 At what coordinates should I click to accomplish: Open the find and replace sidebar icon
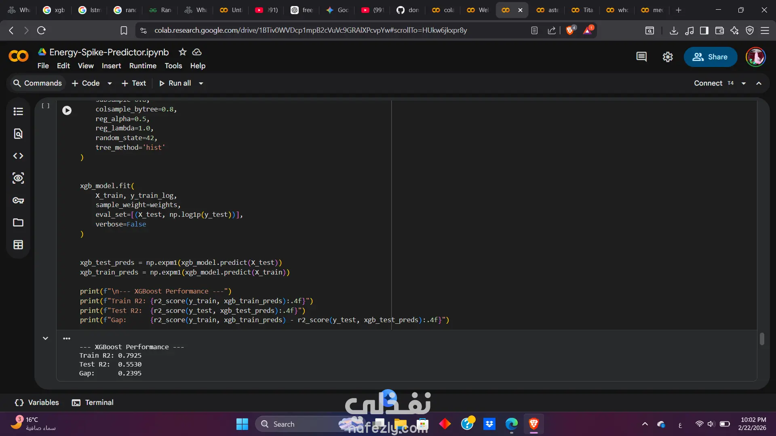point(18,134)
